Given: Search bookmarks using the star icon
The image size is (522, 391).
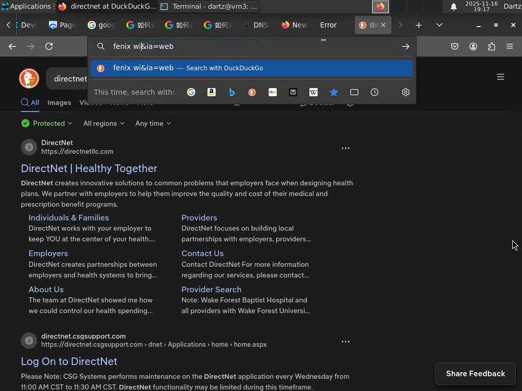Looking at the screenshot, I should [x=333, y=92].
